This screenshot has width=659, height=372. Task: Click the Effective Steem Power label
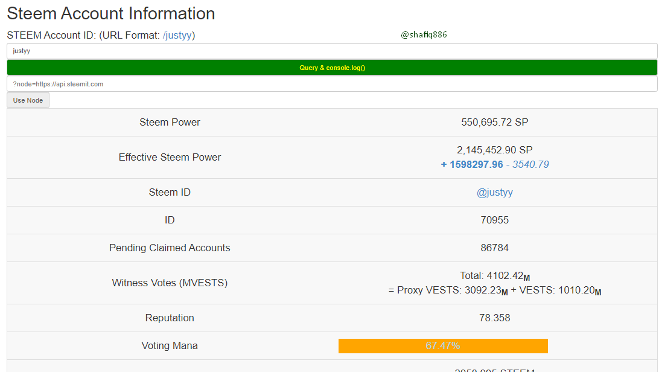pyautogui.click(x=170, y=157)
